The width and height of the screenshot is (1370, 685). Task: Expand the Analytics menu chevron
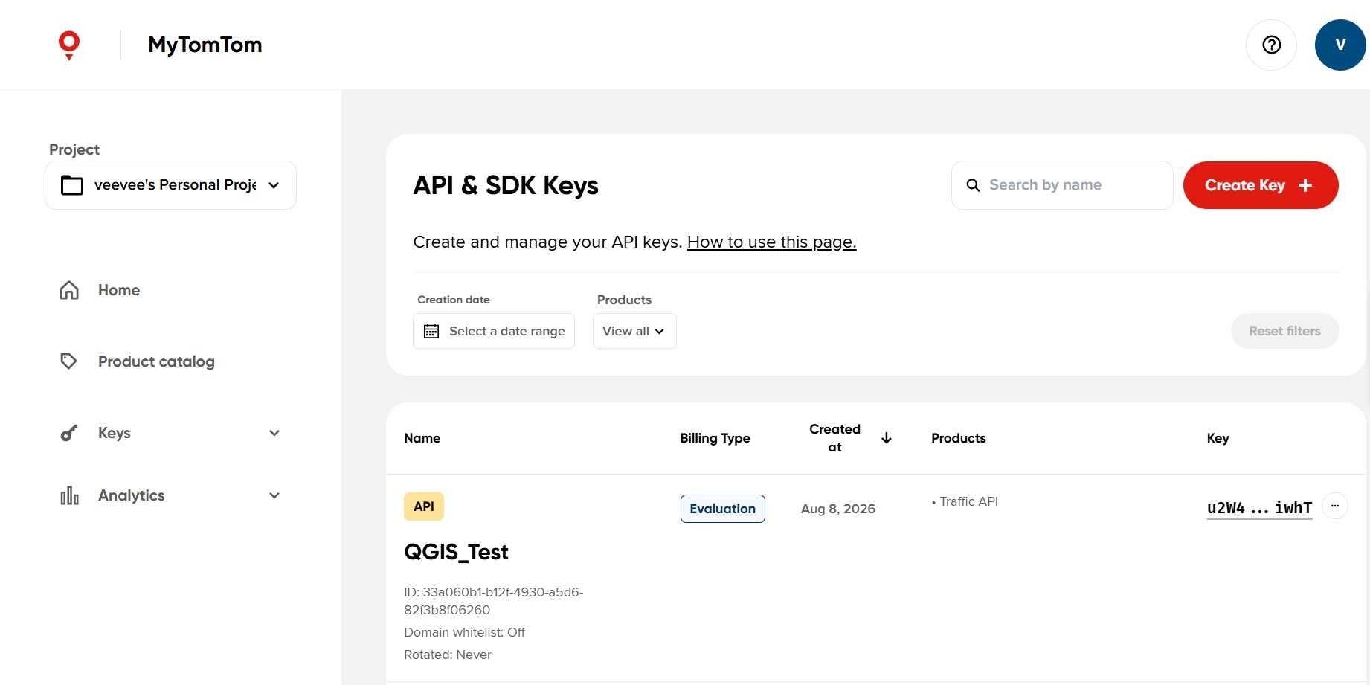(274, 495)
